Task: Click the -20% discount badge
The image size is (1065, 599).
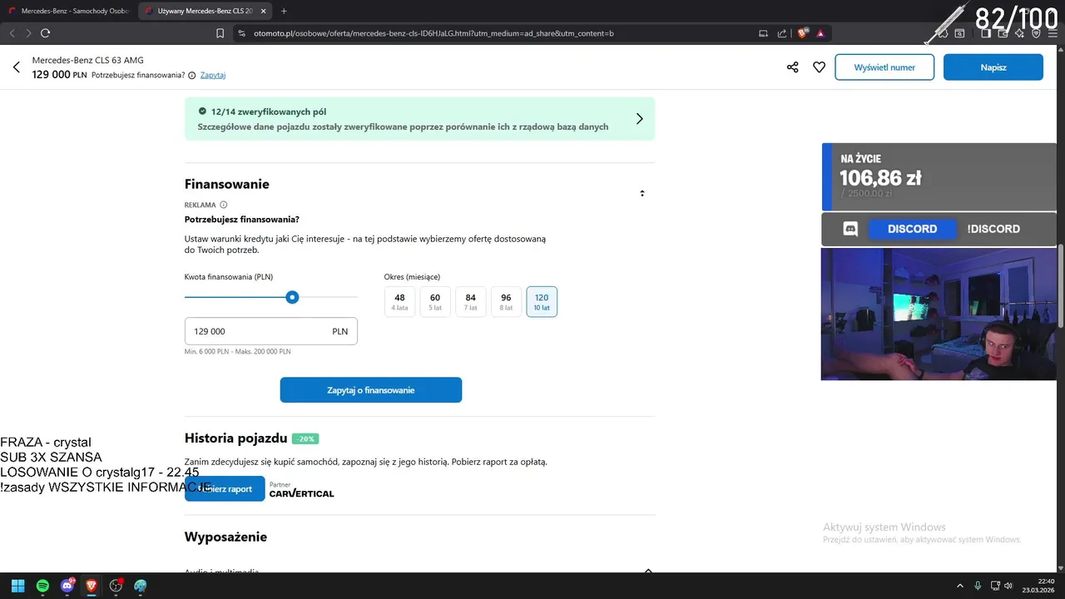Action: pos(305,439)
